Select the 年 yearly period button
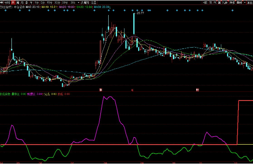Image resolution: width=253 pixels, height=164 pixels. pyautogui.click(x=31, y=3)
